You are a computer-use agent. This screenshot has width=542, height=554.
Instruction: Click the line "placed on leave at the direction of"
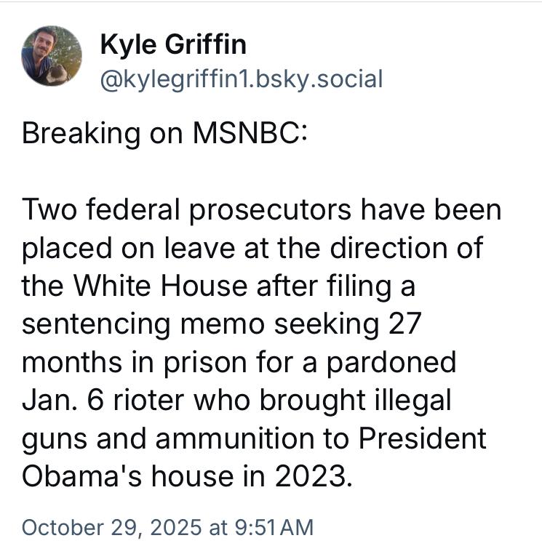tap(252, 248)
